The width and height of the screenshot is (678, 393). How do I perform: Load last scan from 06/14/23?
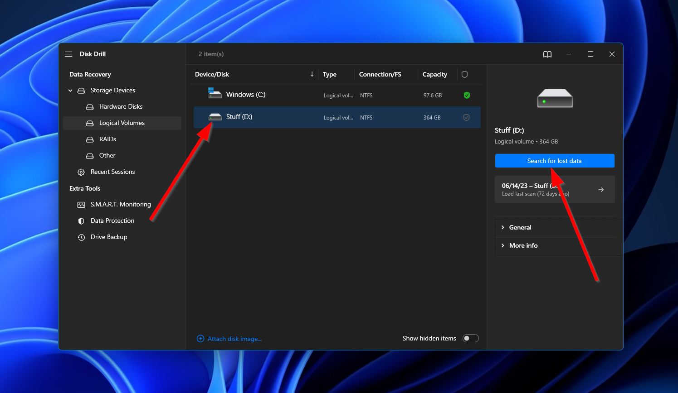tap(555, 189)
